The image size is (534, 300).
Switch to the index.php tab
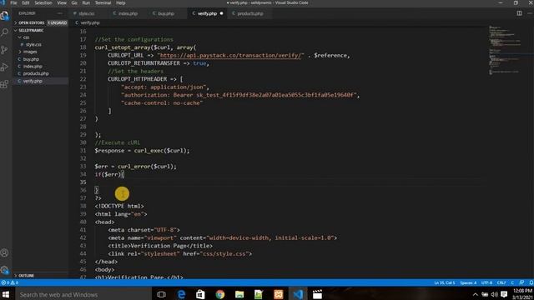point(128,13)
